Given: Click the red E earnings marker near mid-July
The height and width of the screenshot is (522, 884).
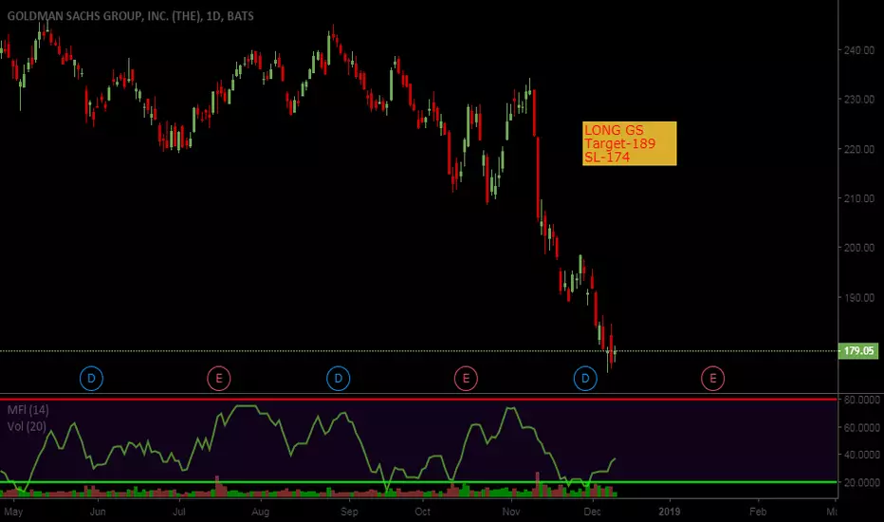Looking at the screenshot, I should (219, 378).
